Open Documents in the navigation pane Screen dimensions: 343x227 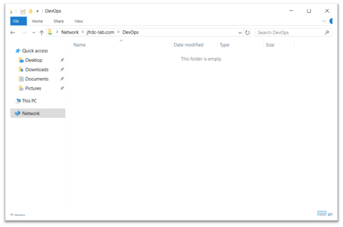37,79
